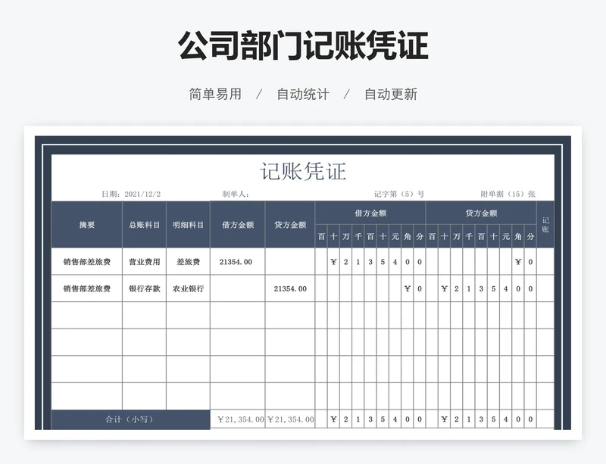Select the 简单易用 subtitle text
This screenshot has height=464, width=606.
[215, 95]
